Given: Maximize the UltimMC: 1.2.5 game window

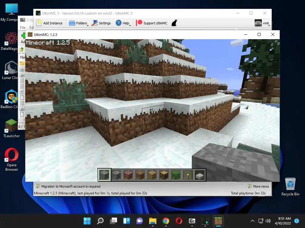Looking at the screenshot, I should tap(259, 34).
